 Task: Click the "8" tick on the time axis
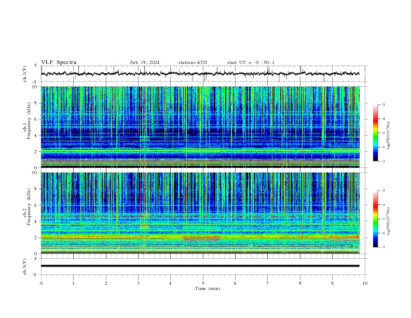300,283
